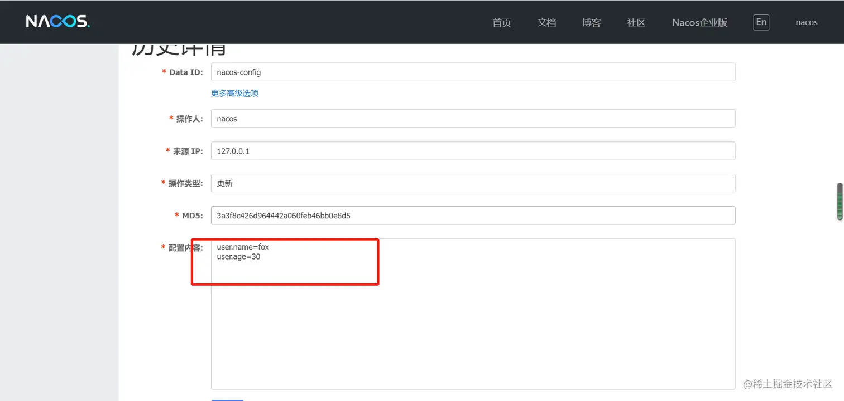Open the nacos user menu
The width and height of the screenshot is (844, 401).
tap(807, 22)
